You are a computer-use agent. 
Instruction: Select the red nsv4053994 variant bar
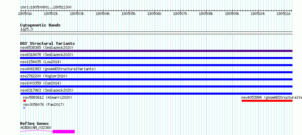[267, 101]
